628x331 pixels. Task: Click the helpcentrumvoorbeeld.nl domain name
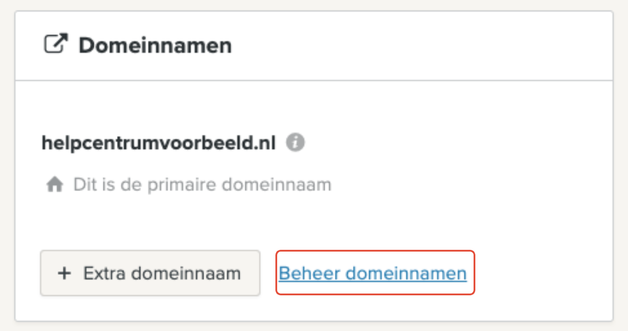click(158, 143)
